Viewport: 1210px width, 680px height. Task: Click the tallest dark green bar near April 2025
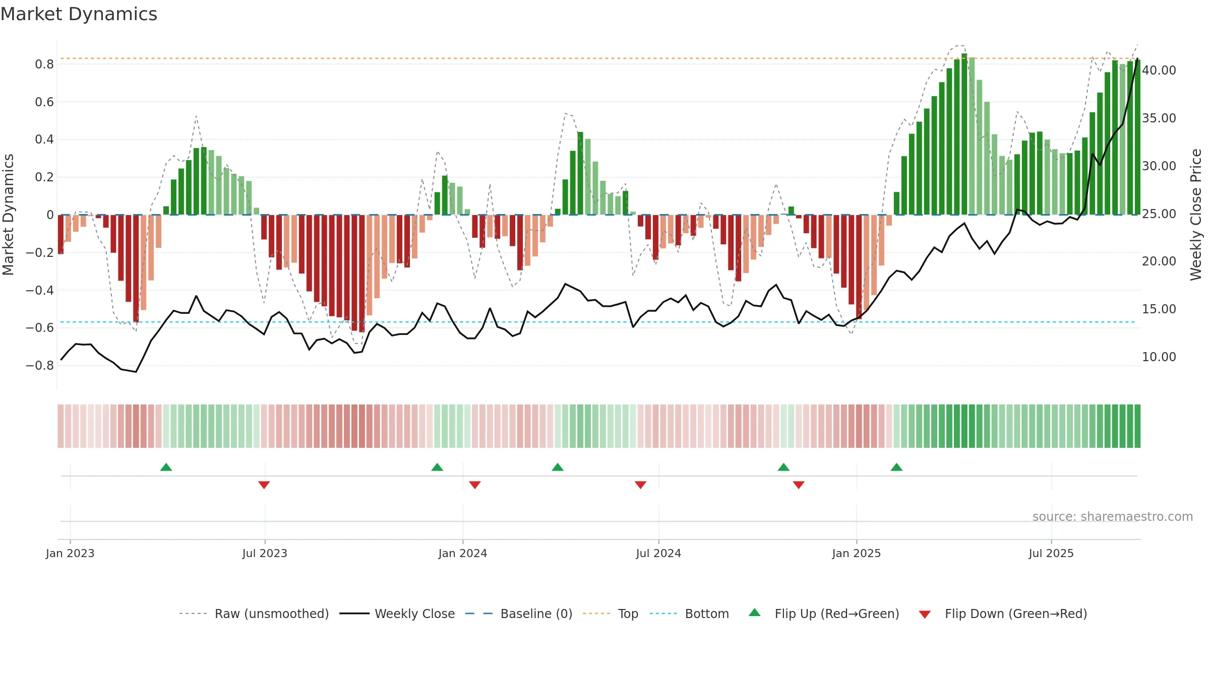(964, 134)
